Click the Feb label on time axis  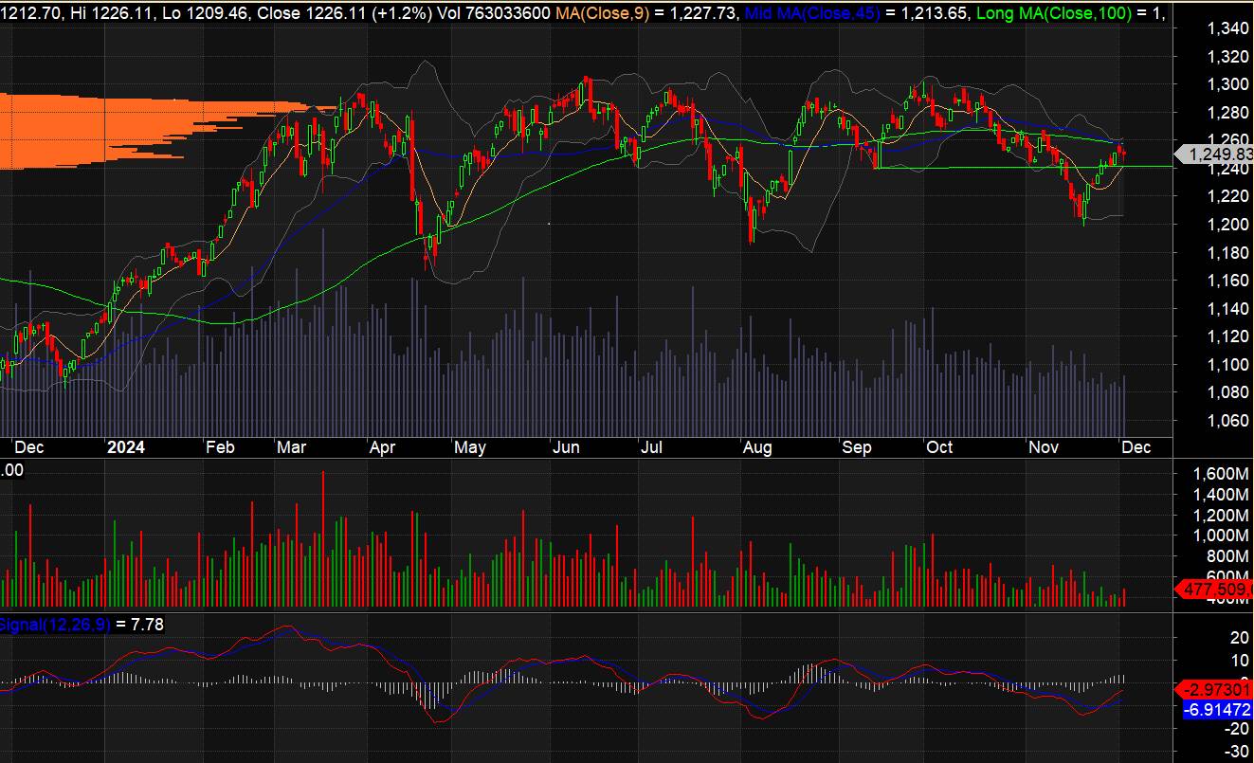tap(220, 447)
